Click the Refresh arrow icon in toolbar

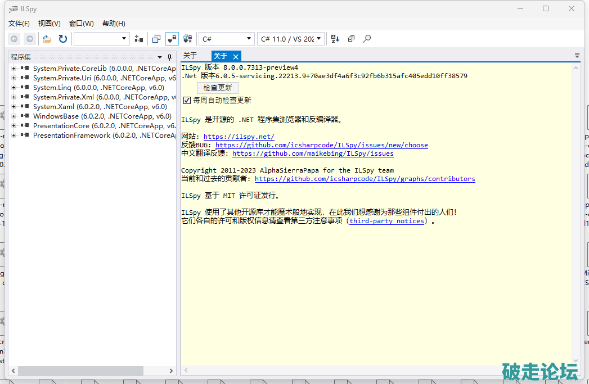point(63,39)
